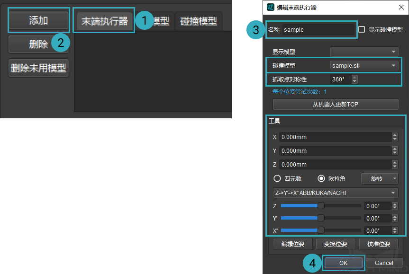Click the Y' angle 0.00° stepper arrows
The width and height of the screenshot is (409, 274).
(395, 218)
